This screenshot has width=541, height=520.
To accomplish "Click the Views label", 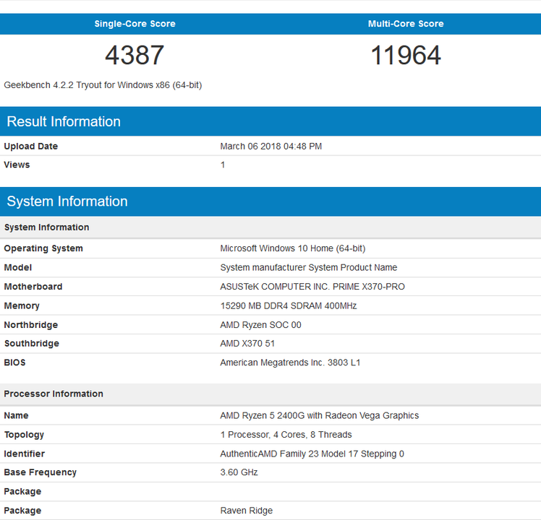I will tap(17, 165).
